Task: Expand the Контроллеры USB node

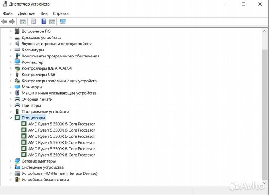Action: (10, 75)
